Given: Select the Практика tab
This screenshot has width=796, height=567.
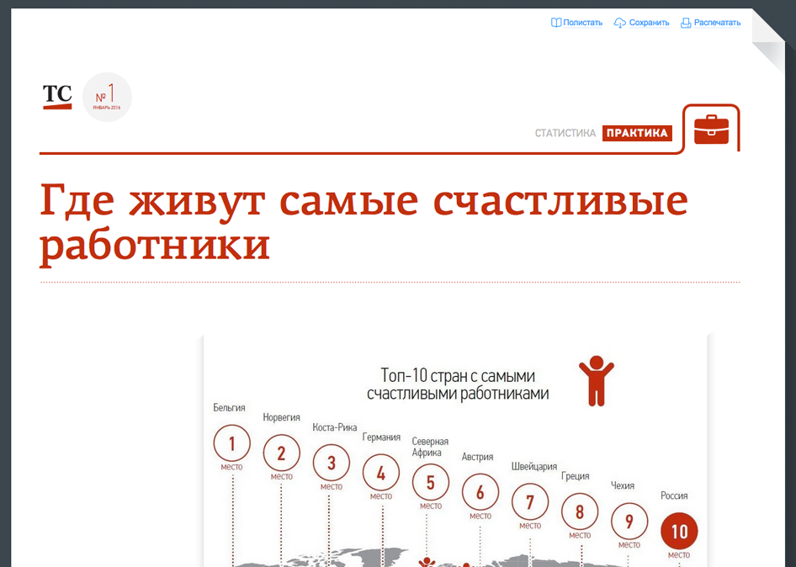Looking at the screenshot, I should pos(637,133).
